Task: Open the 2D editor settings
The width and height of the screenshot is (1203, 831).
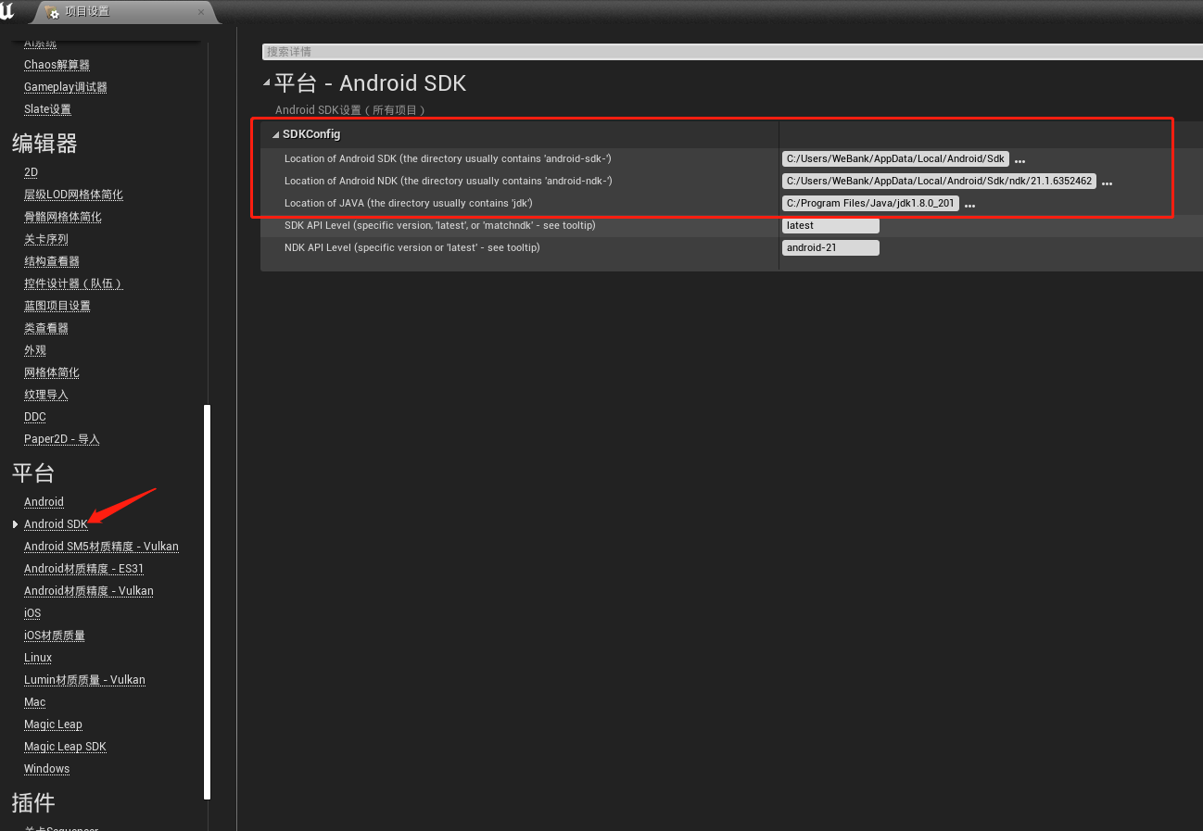Action: pyautogui.click(x=31, y=172)
